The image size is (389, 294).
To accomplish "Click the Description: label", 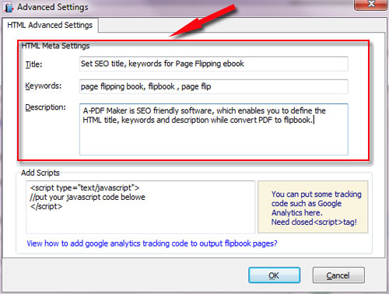I will click(45, 107).
